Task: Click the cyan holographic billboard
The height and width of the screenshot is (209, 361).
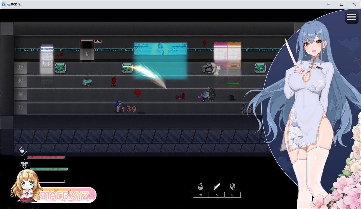Action: click(x=160, y=49)
